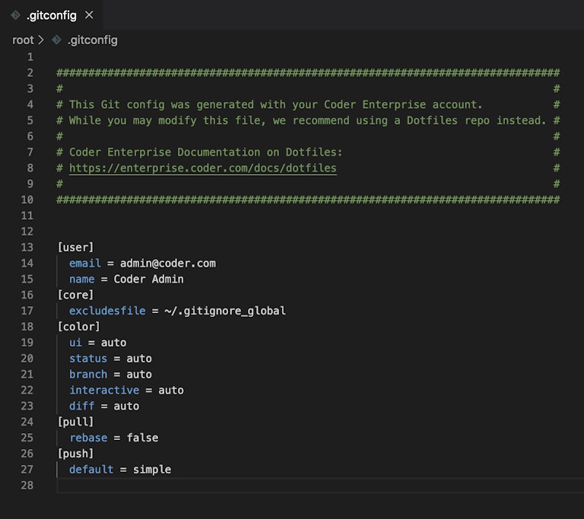Click the default key on line 27
Viewport: 584px width, 519px height.
click(91, 470)
